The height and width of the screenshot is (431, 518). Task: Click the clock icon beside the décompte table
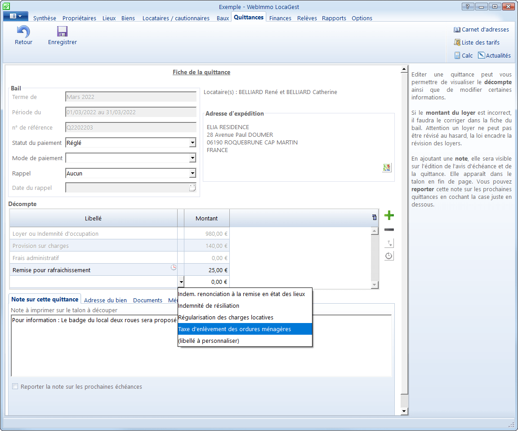389,256
